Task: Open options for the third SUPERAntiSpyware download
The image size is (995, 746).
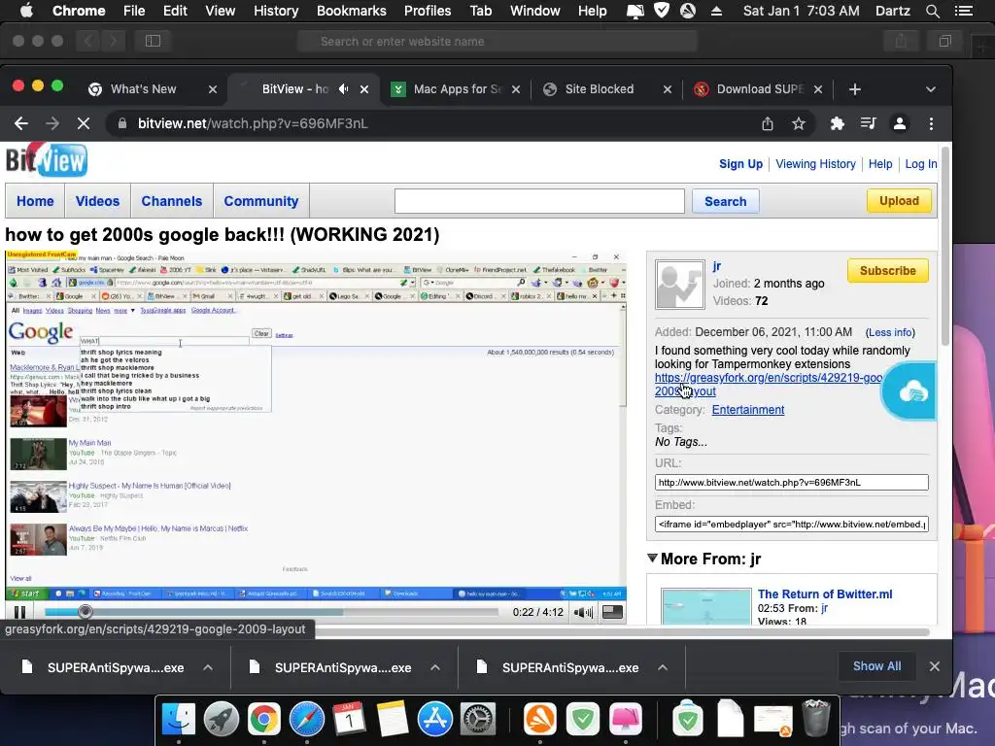Action: (x=662, y=667)
